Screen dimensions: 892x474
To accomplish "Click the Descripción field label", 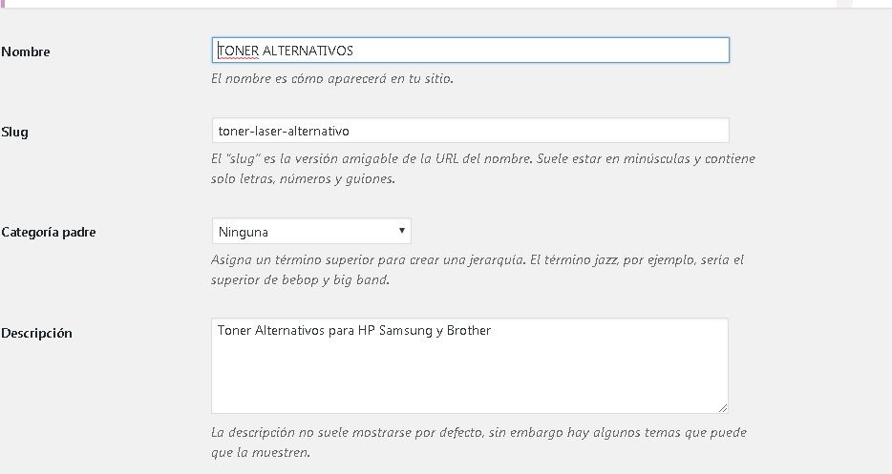I will click(x=36, y=333).
